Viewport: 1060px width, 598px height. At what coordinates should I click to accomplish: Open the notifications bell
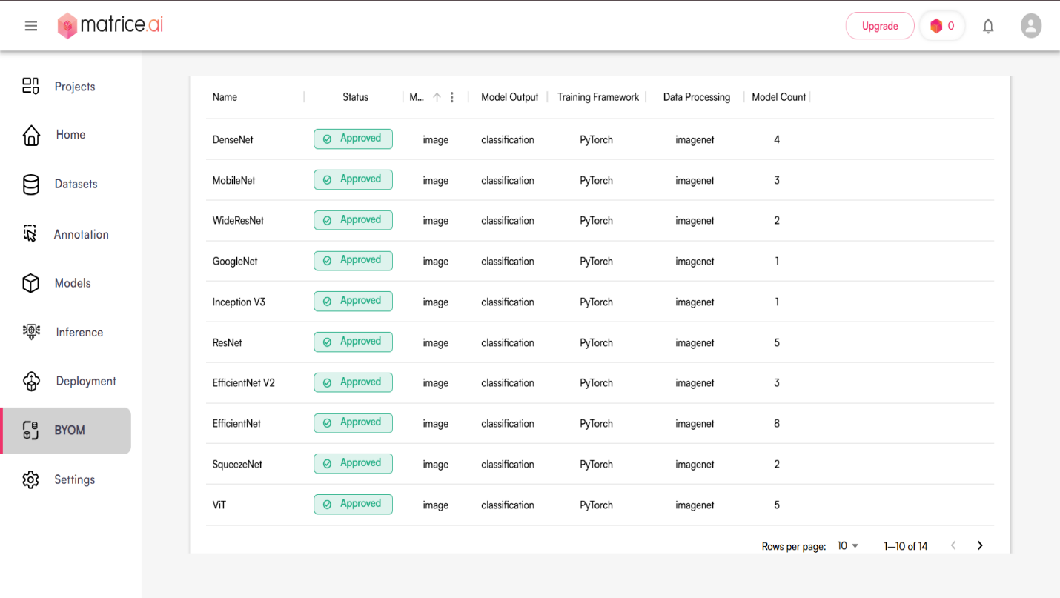988,27
